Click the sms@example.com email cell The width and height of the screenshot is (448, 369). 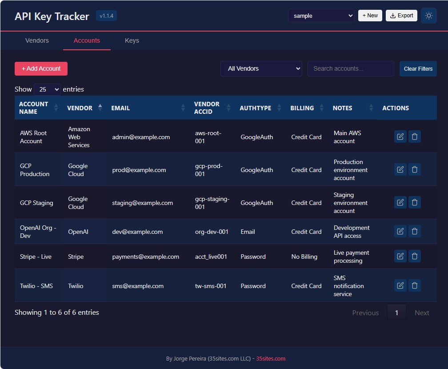138,286
